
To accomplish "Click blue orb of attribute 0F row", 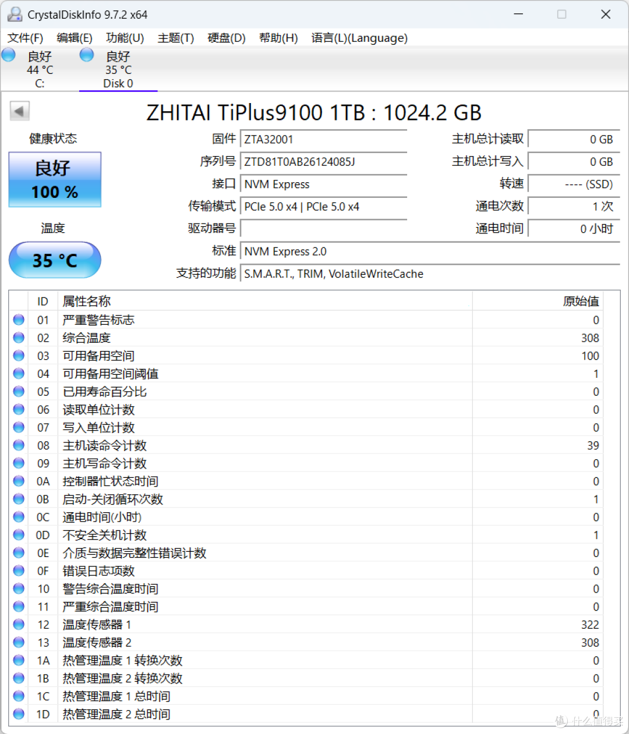I will (19, 571).
